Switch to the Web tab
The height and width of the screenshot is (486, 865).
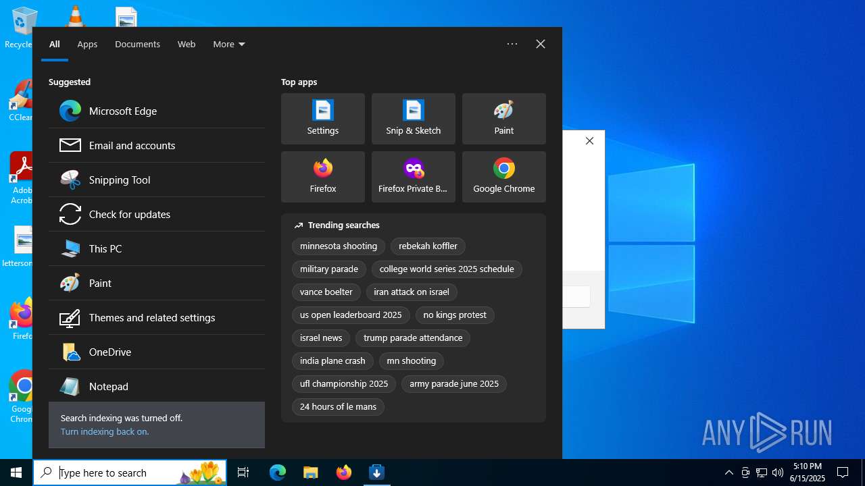click(x=187, y=45)
